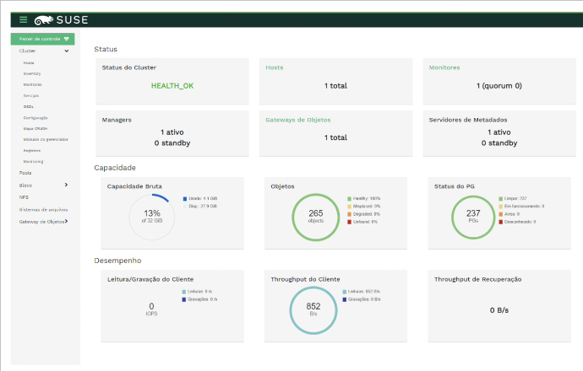Click heartbeat icon in Painel de controle
The height and width of the screenshot is (371, 583).
pos(67,39)
